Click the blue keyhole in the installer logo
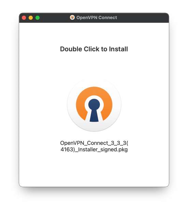 coord(94,110)
